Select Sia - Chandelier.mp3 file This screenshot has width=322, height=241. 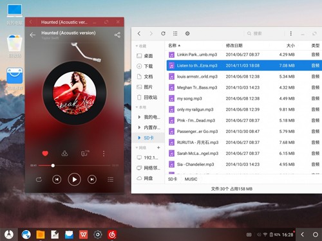[x=244, y=165]
